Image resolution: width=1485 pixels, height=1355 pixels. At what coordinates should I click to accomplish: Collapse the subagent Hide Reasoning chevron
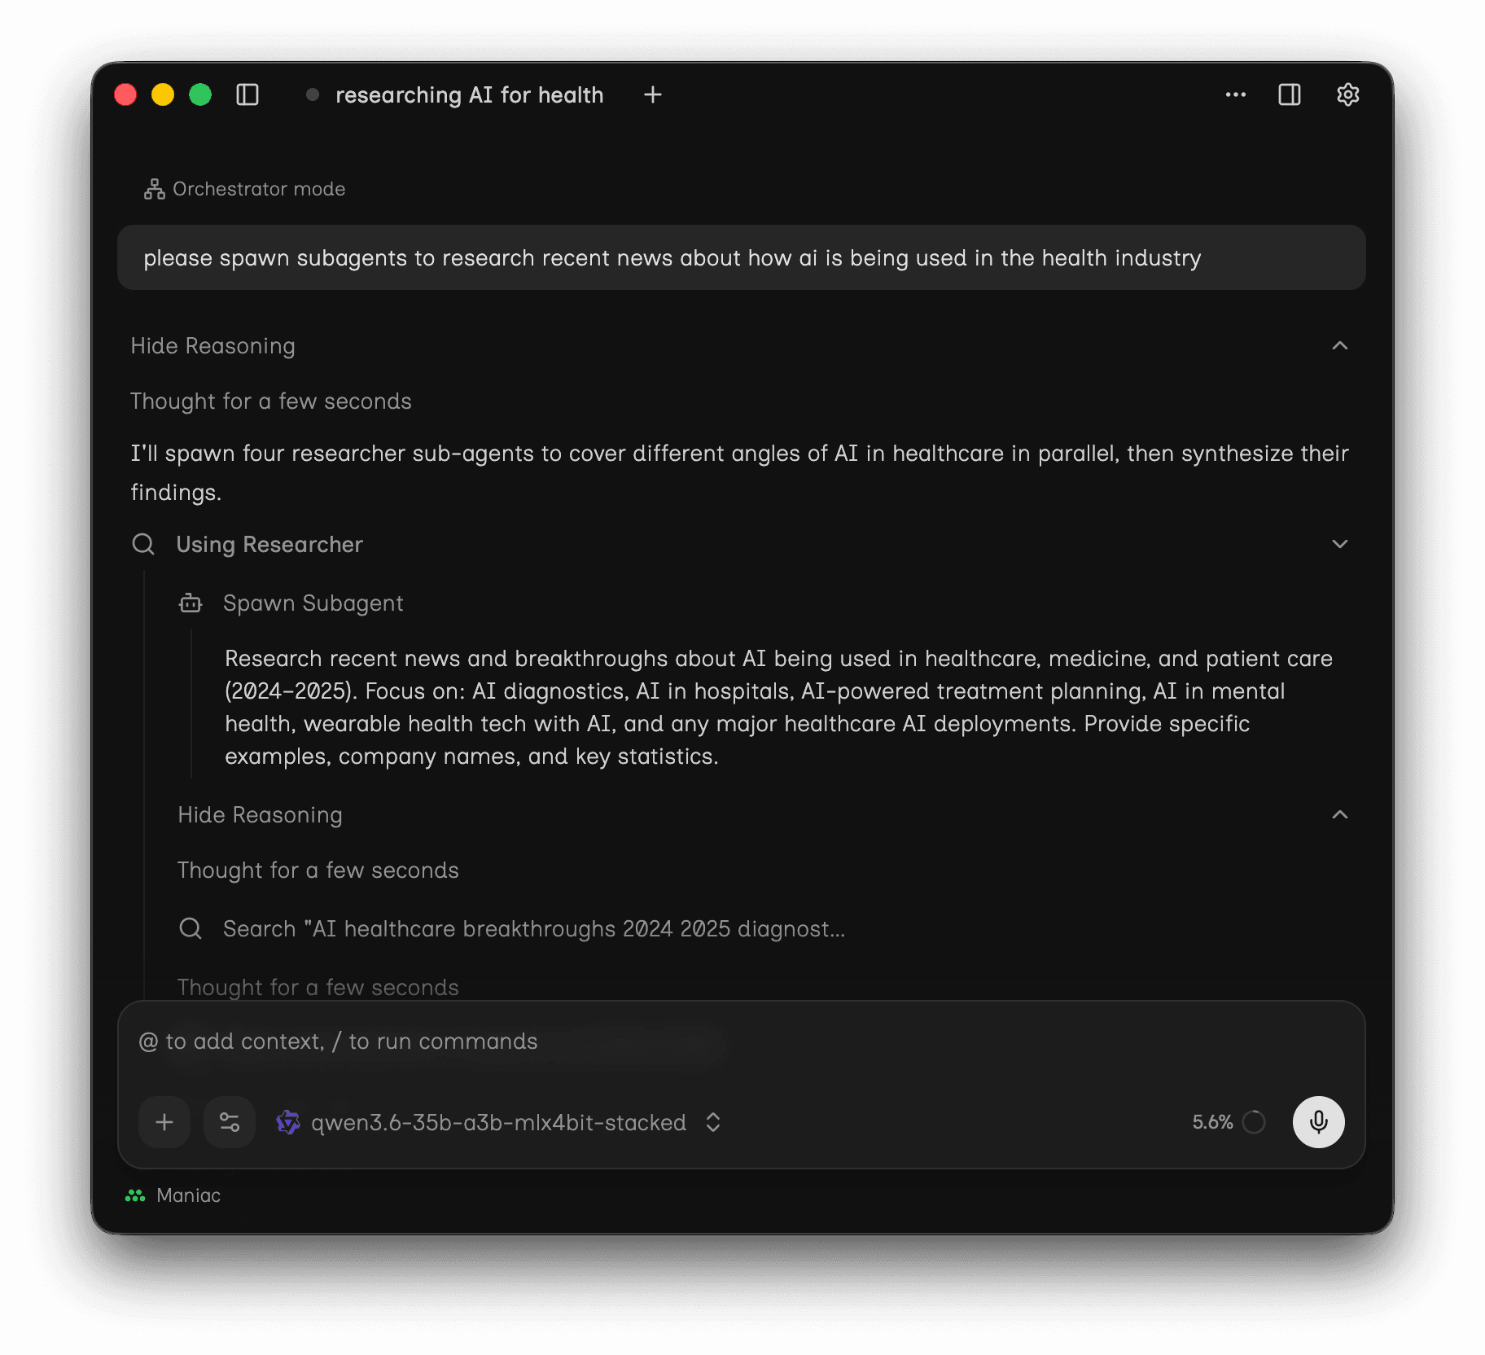click(1339, 815)
